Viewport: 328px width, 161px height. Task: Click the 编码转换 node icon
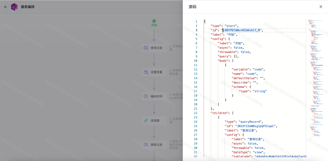coord(146,96)
